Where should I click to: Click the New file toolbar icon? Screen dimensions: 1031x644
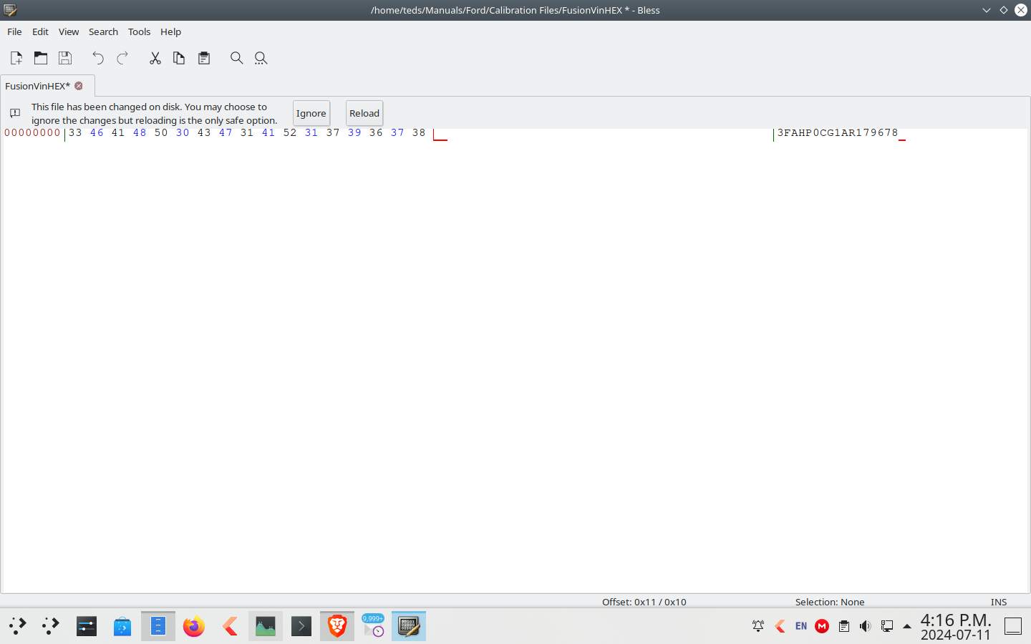point(16,58)
